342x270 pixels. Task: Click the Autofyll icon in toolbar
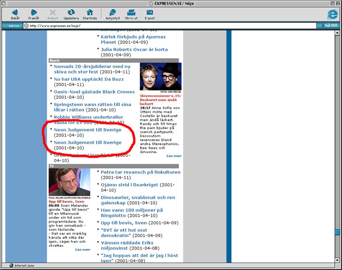pyautogui.click(x=112, y=13)
